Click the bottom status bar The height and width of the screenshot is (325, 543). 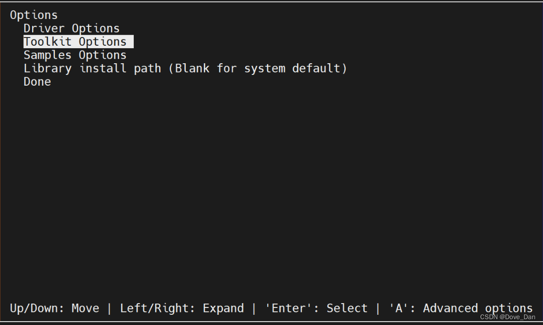tap(271, 308)
